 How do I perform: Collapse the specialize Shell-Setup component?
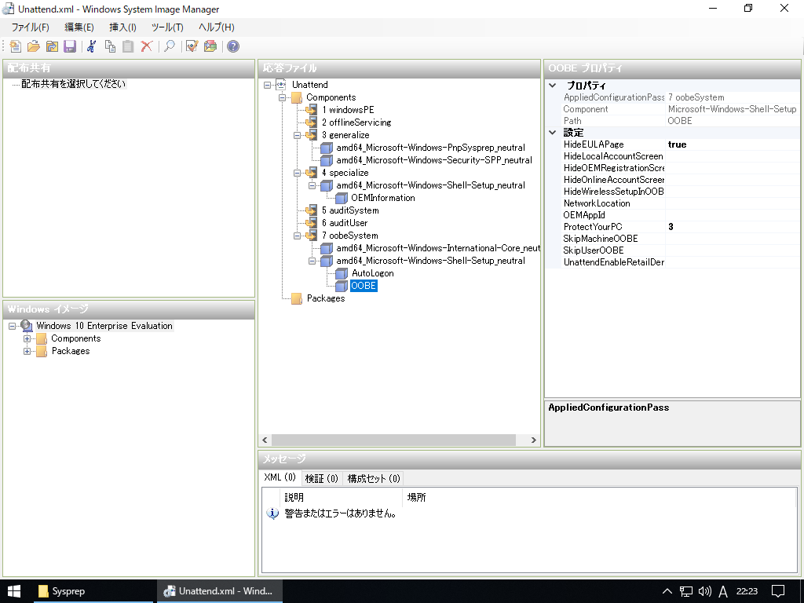(312, 185)
